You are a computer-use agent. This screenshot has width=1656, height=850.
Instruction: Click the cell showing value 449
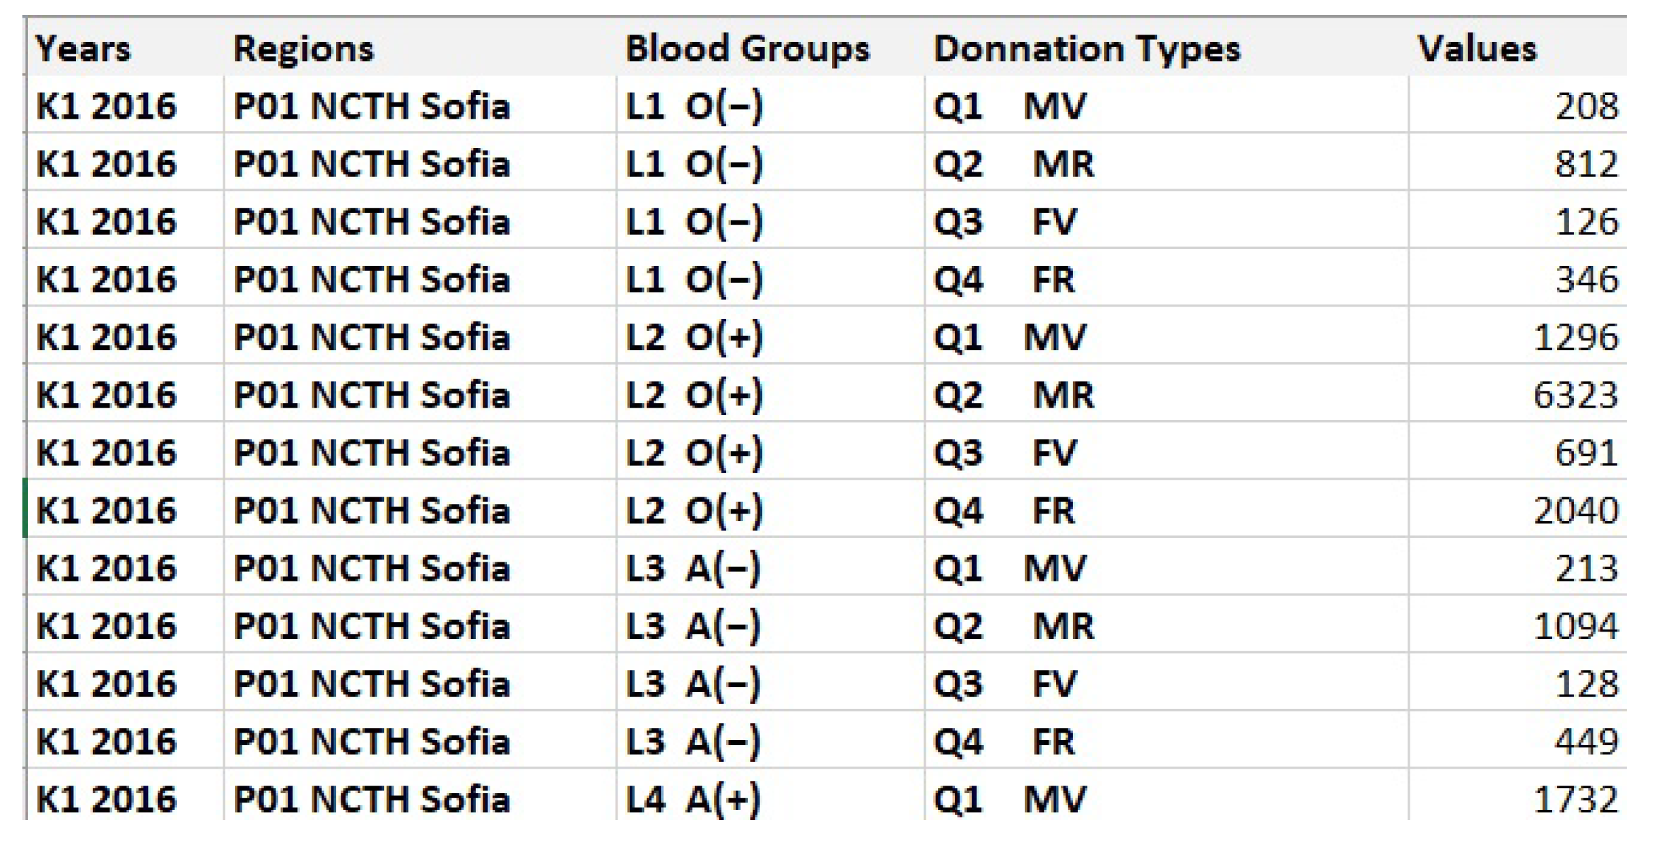pos(1586,741)
